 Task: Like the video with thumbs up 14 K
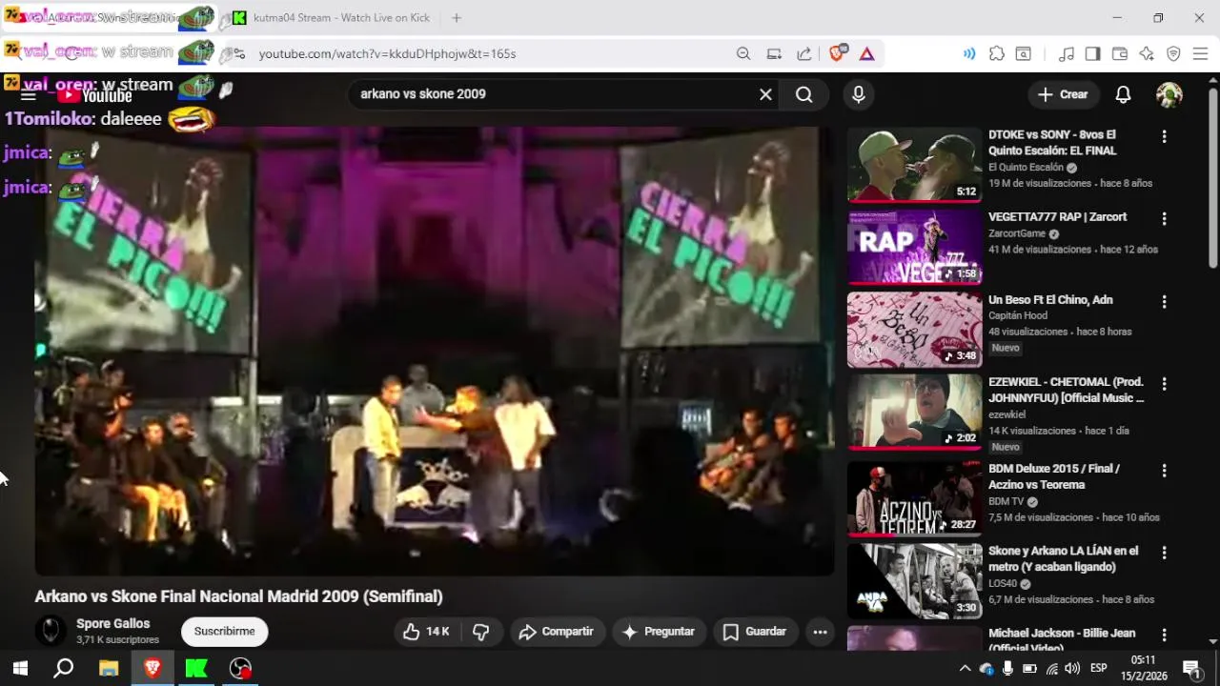426,632
